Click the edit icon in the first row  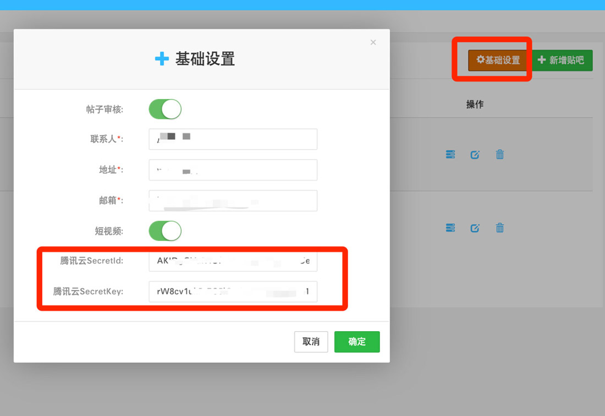(475, 155)
